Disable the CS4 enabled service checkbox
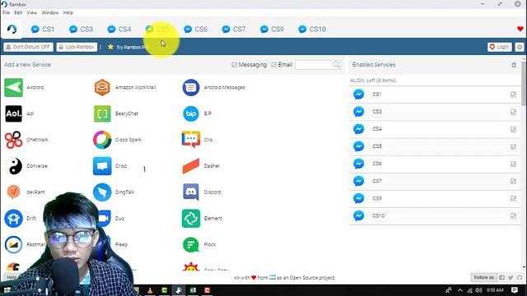 [x=513, y=129]
